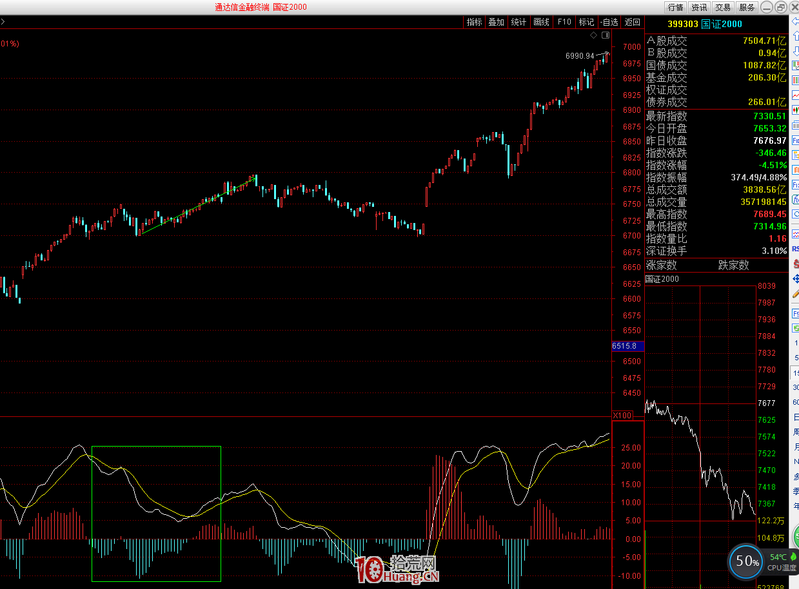Screen dimensions: 799x589
Task: Click the 最新指数 value 7330.51
Action: point(770,116)
